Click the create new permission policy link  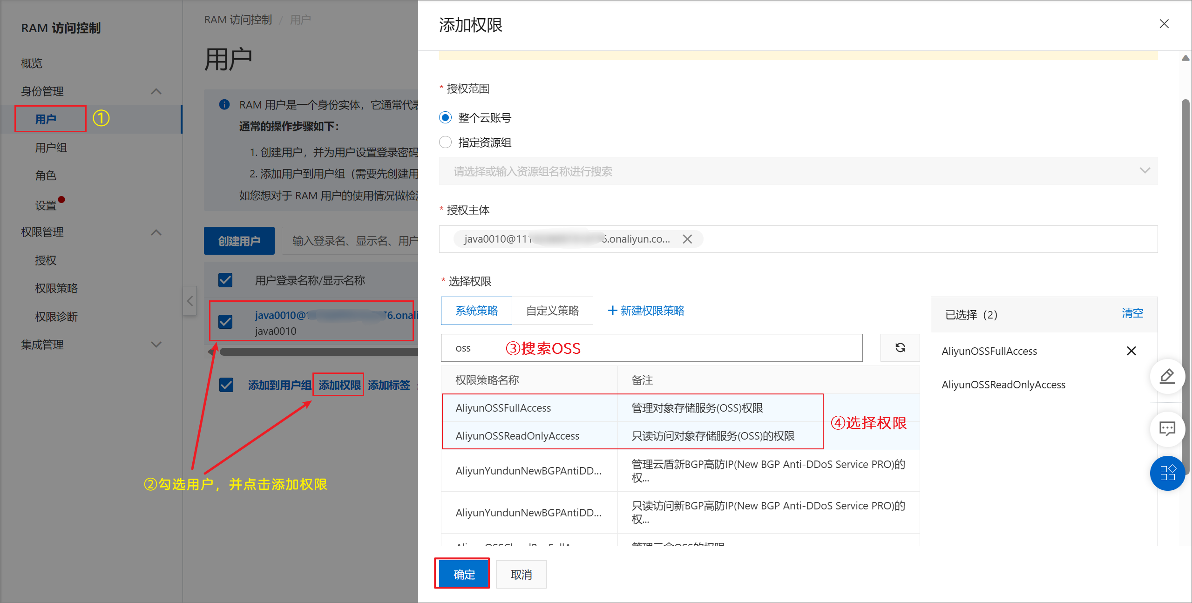pyautogui.click(x=646, y=311)
